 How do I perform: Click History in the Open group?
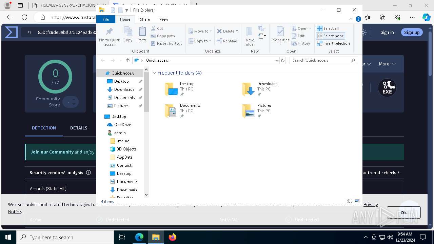coord(301,43)
